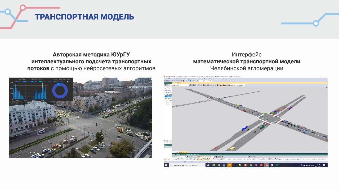The height and width of the screenshot is (190, 339).
Task: Toggle the Truck category in the donut legend
Action: click(x=63, y=82)
